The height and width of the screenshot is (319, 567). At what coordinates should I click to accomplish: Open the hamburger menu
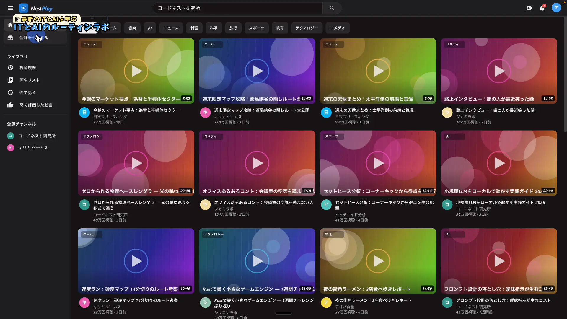tap(11, 8)
